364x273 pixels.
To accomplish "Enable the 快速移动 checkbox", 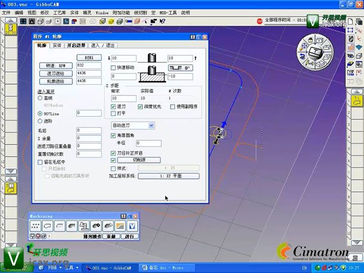I will click(114, 67).
